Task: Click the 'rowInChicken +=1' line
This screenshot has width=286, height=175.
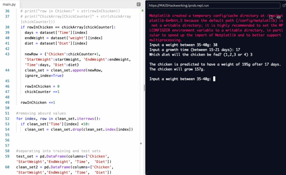Action: pyautogui.click(x=38, y=103)
